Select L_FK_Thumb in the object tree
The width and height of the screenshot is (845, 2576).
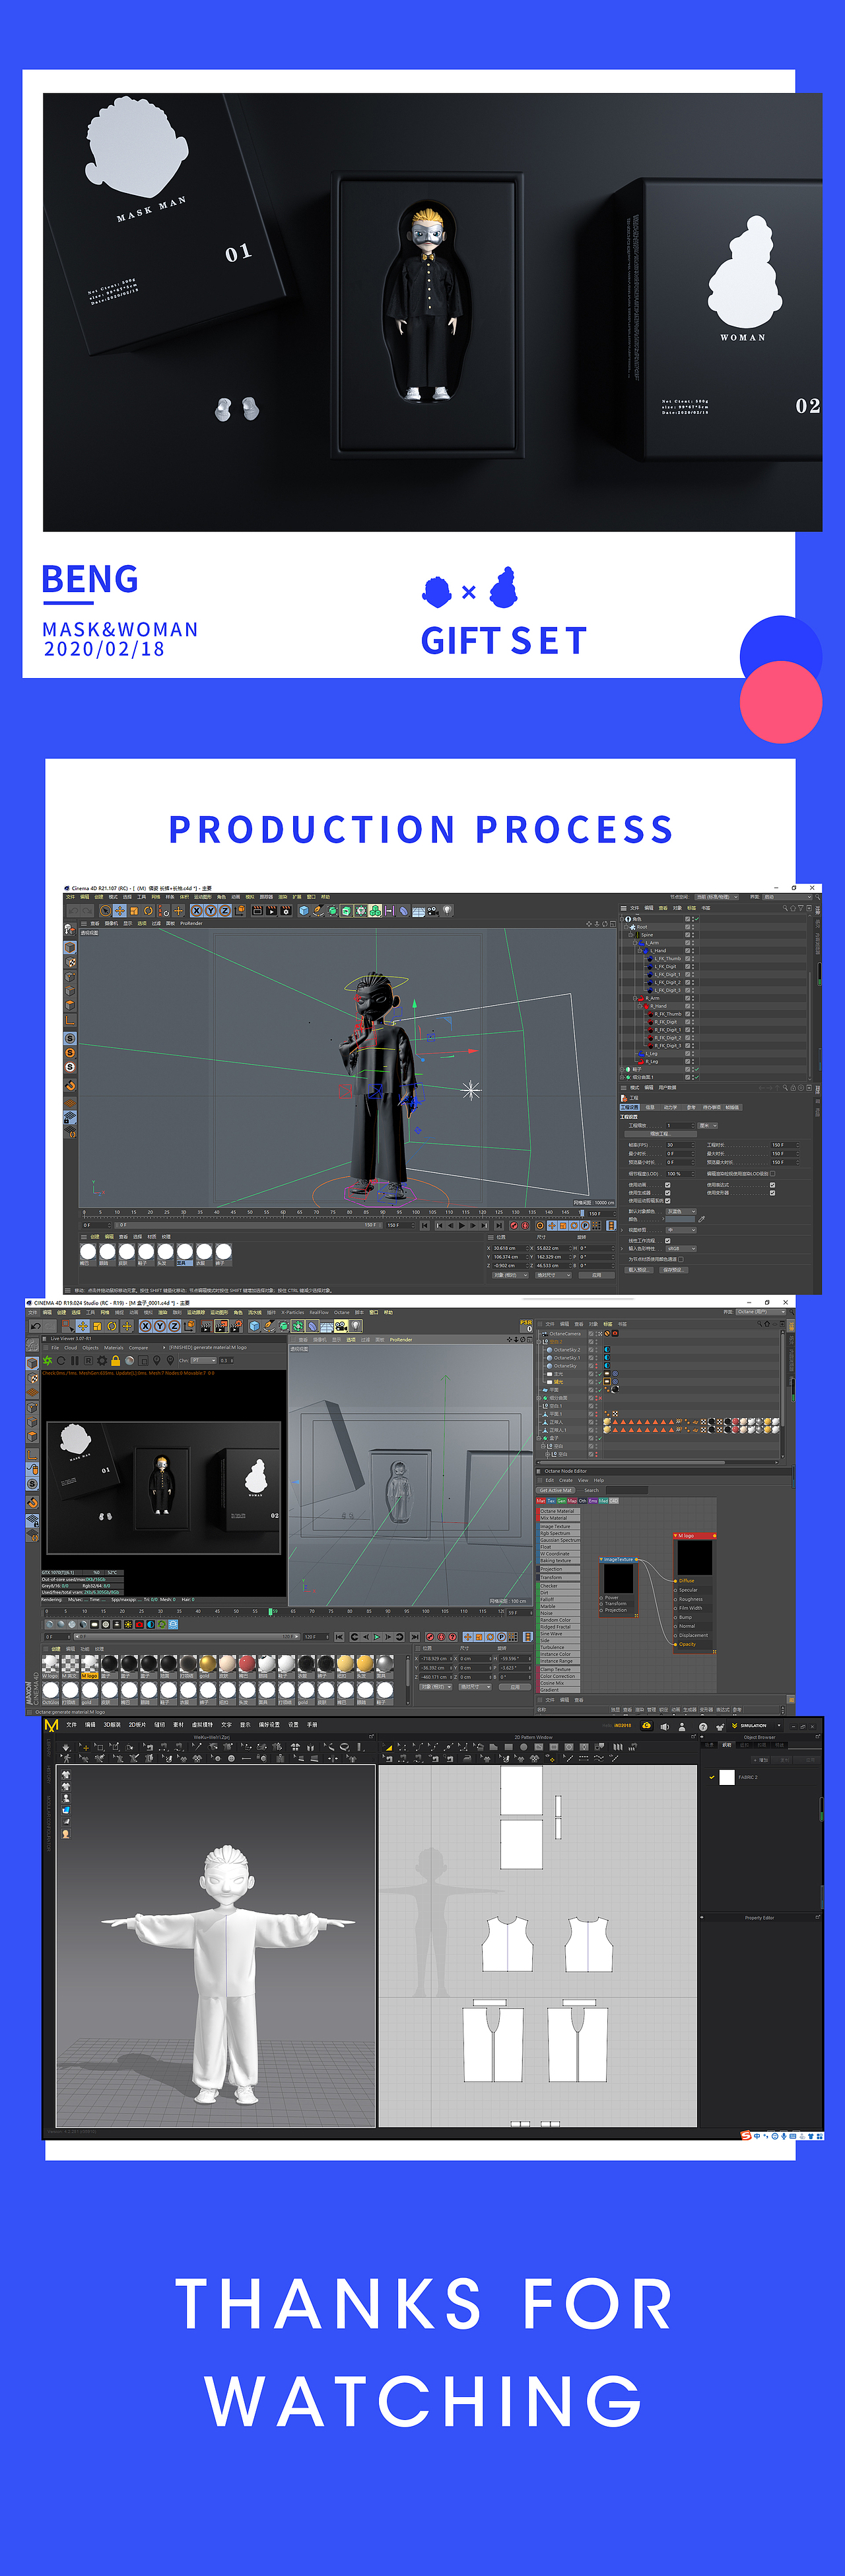pos(668,959)
